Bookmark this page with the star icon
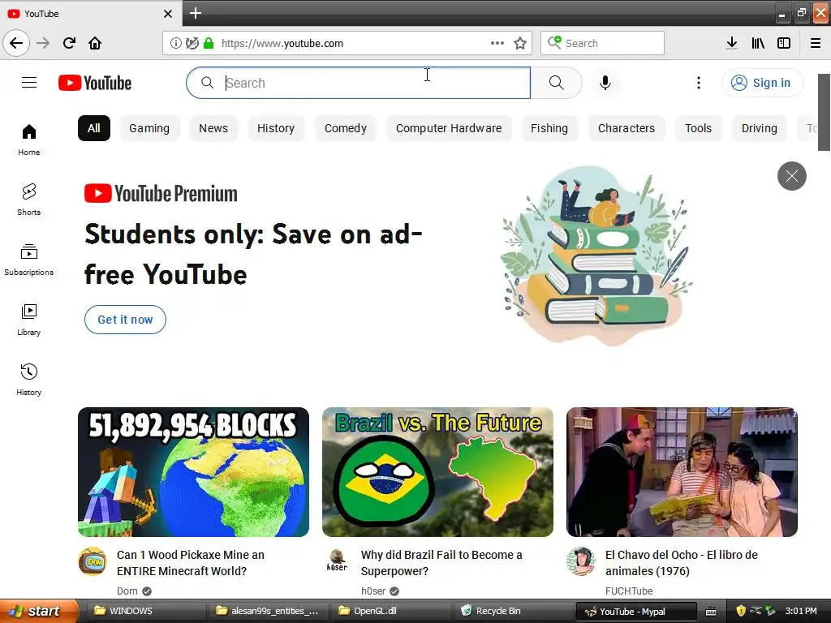The width and height of the screenshot is (831, 623). pos(520,43)
